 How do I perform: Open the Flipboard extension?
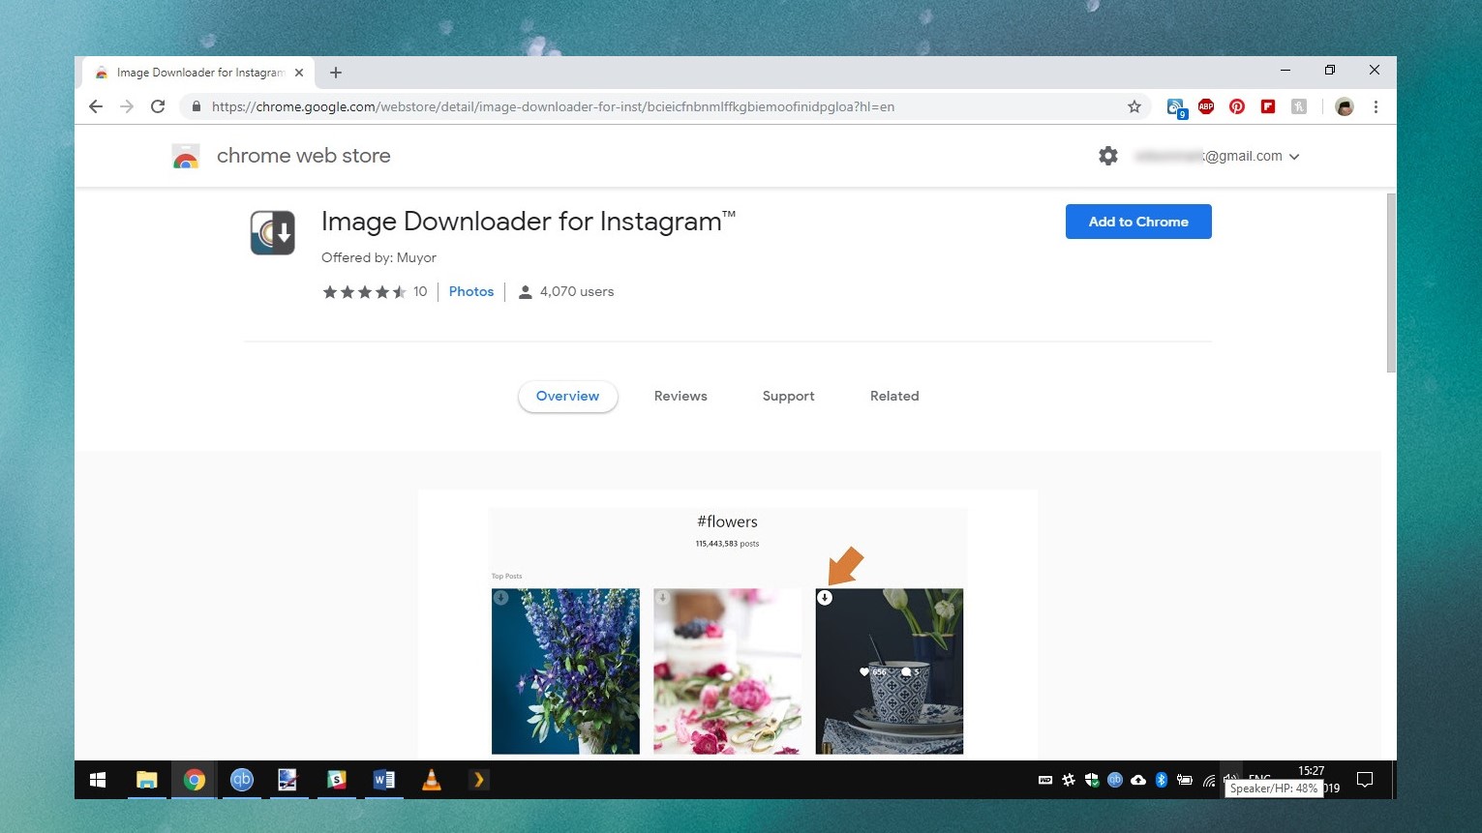(1268, 106)
